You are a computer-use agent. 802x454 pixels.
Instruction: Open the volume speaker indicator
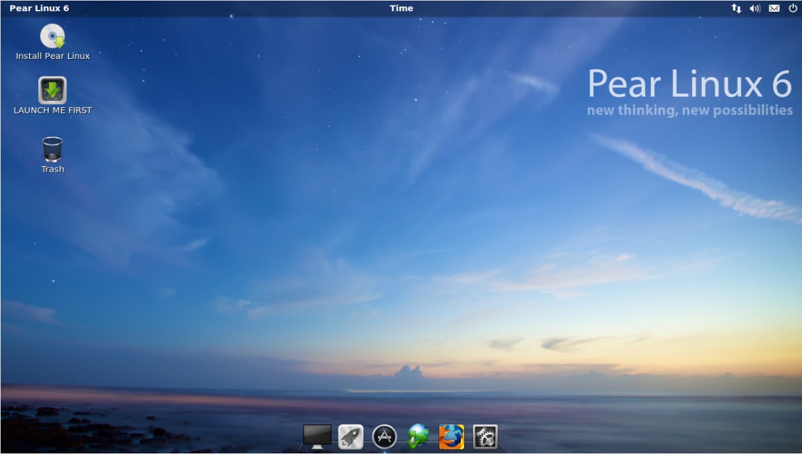tap(755, 8)
